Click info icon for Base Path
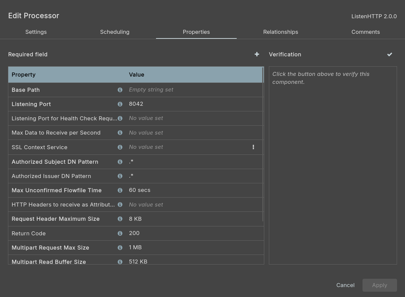405x297 pixels. pos(120,90)
